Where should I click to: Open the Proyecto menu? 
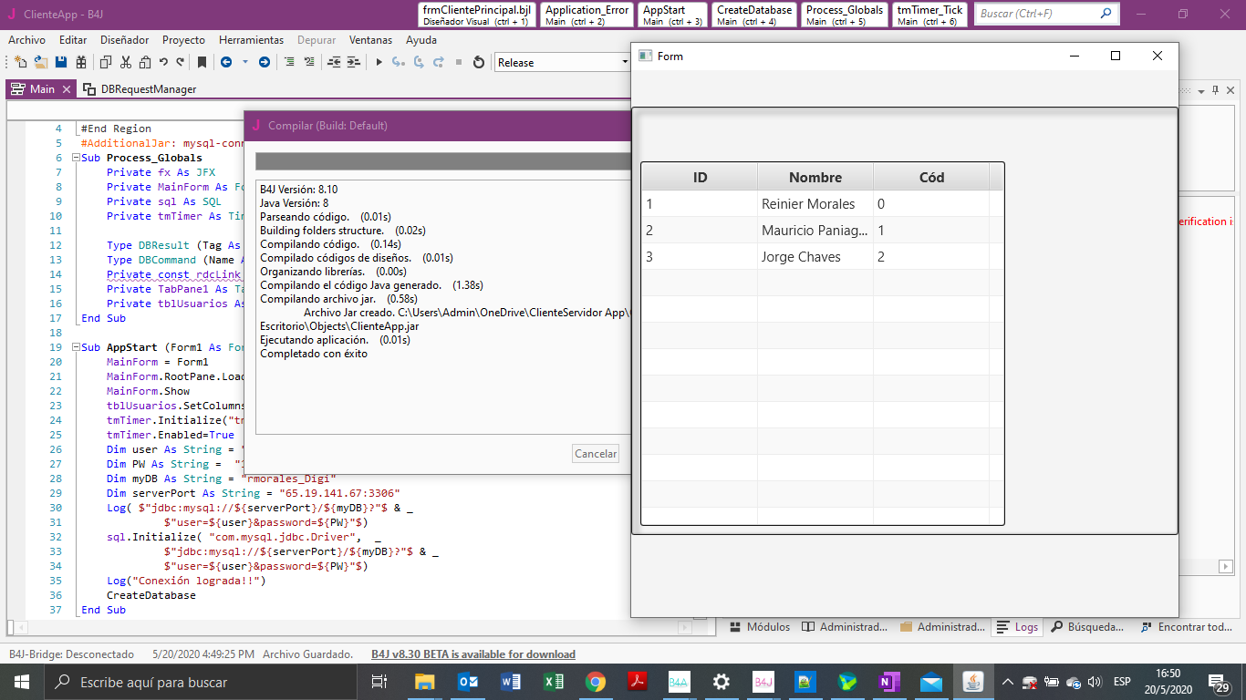point(183,40)
